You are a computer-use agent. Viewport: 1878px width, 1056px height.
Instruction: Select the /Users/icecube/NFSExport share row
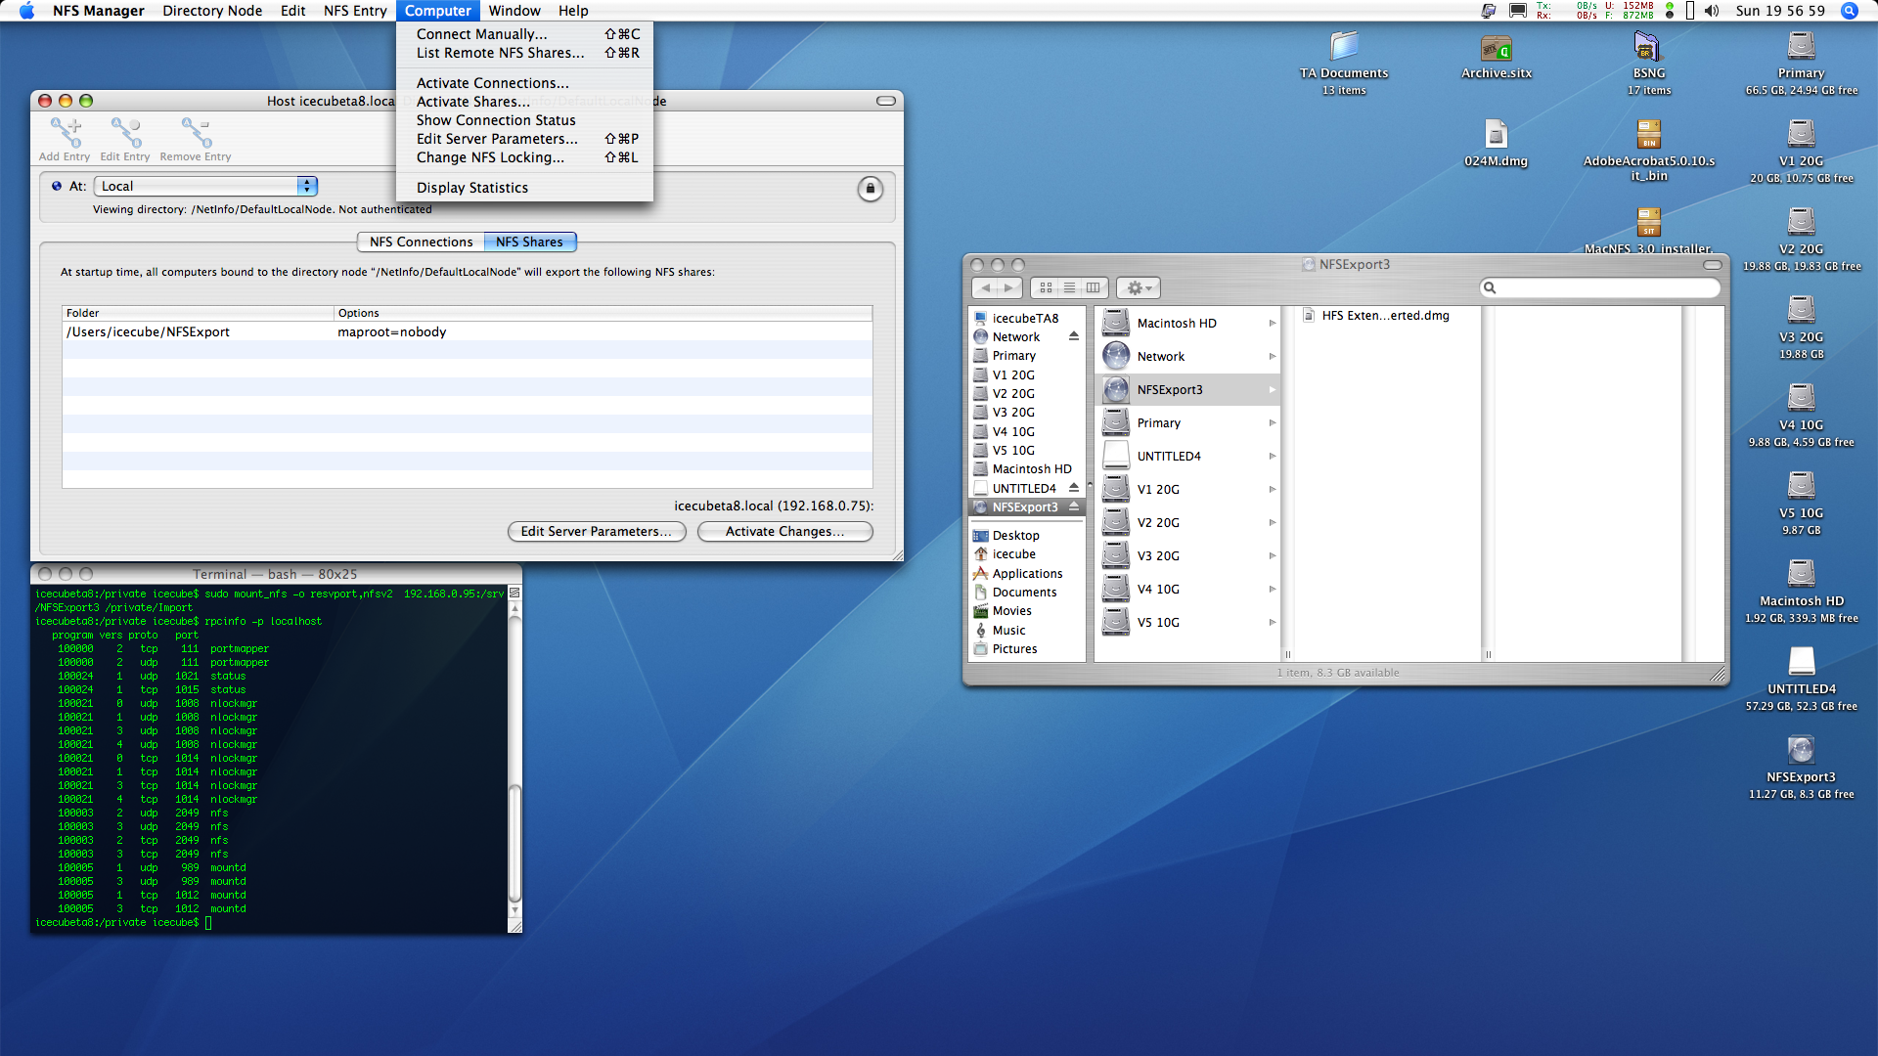(x=468, y=332)
